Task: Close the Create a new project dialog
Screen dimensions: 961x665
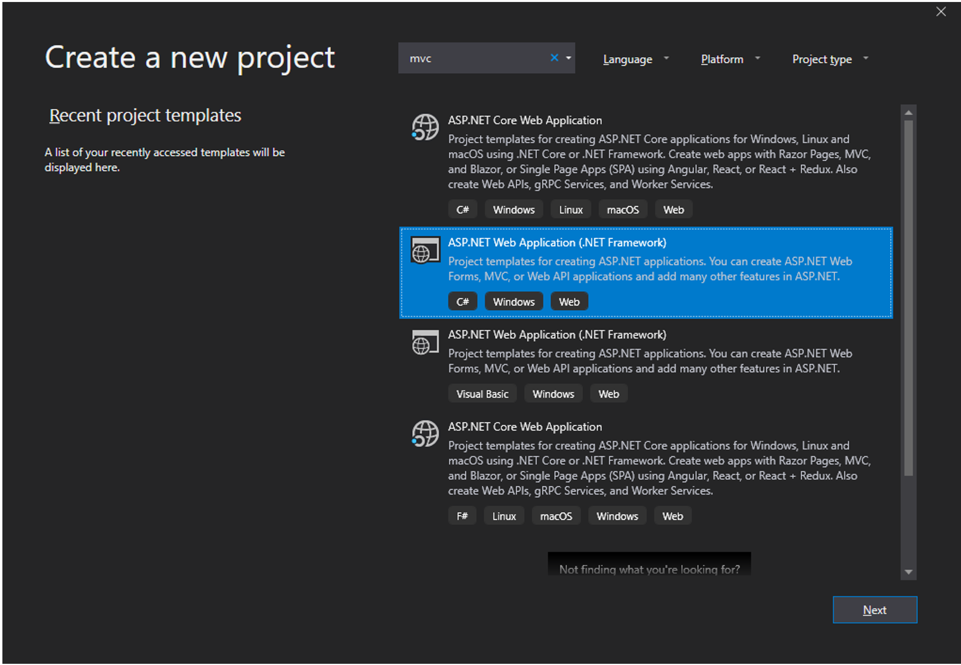Action: pos(941,12)
